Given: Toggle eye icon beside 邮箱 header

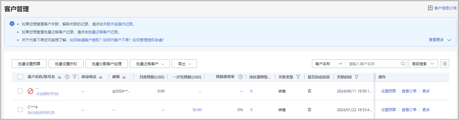Looking at the screenshot, I should click(x=124, y=77).
